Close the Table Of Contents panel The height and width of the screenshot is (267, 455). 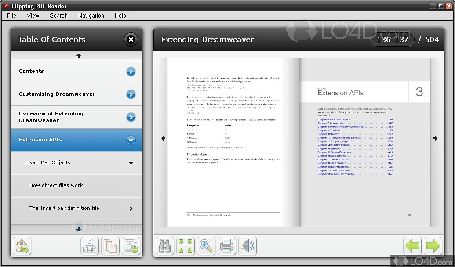[131, 40]
